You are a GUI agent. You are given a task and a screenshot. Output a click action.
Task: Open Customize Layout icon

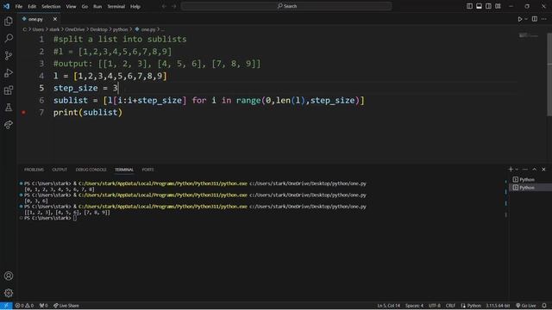pos(498,6)
